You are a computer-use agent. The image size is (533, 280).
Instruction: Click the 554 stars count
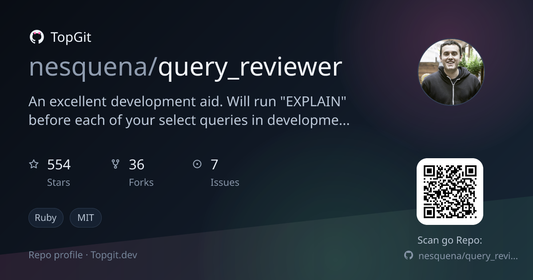(x=59, y=165)
